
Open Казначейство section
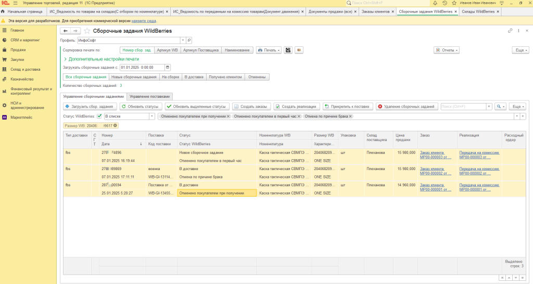22,79
